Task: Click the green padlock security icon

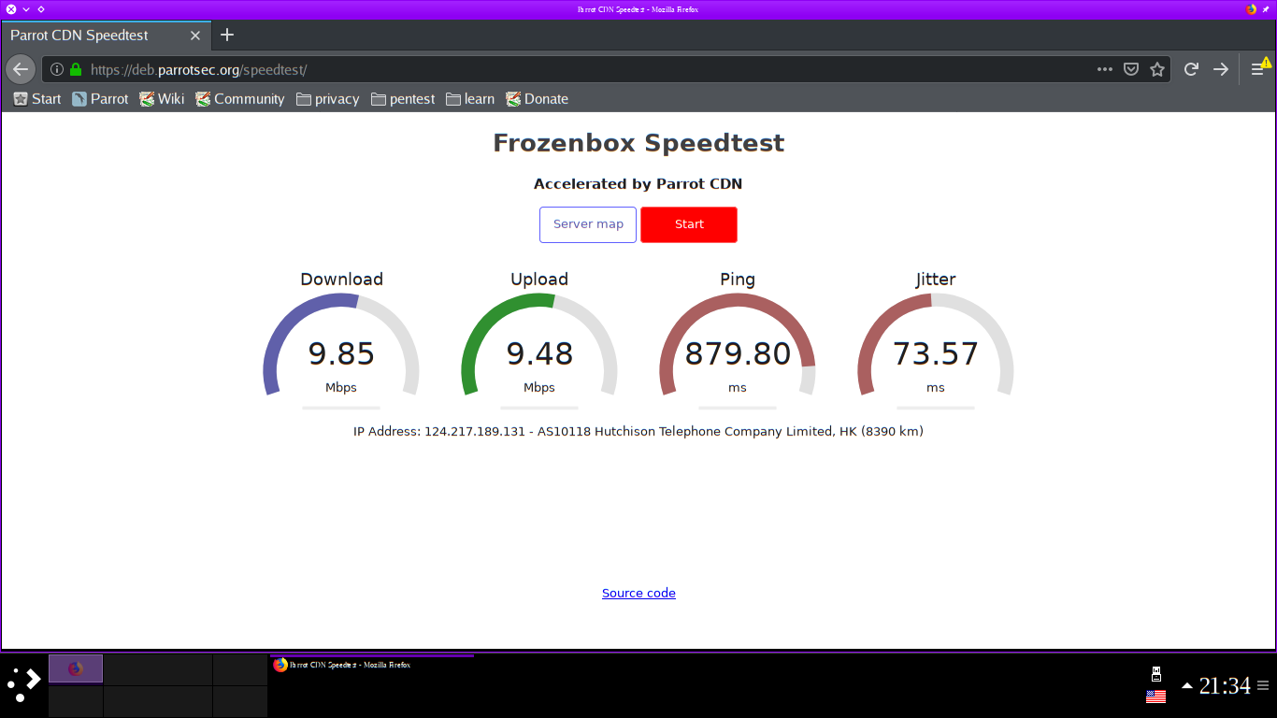Action: 76,69
